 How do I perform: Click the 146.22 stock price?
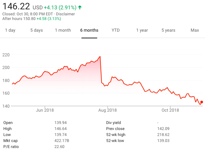16,6
